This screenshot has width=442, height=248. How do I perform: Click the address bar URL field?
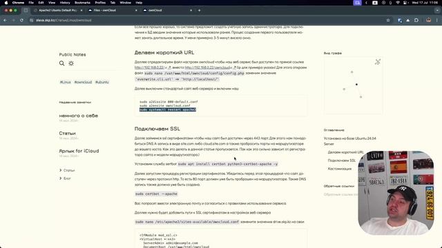tap(209, 20)
